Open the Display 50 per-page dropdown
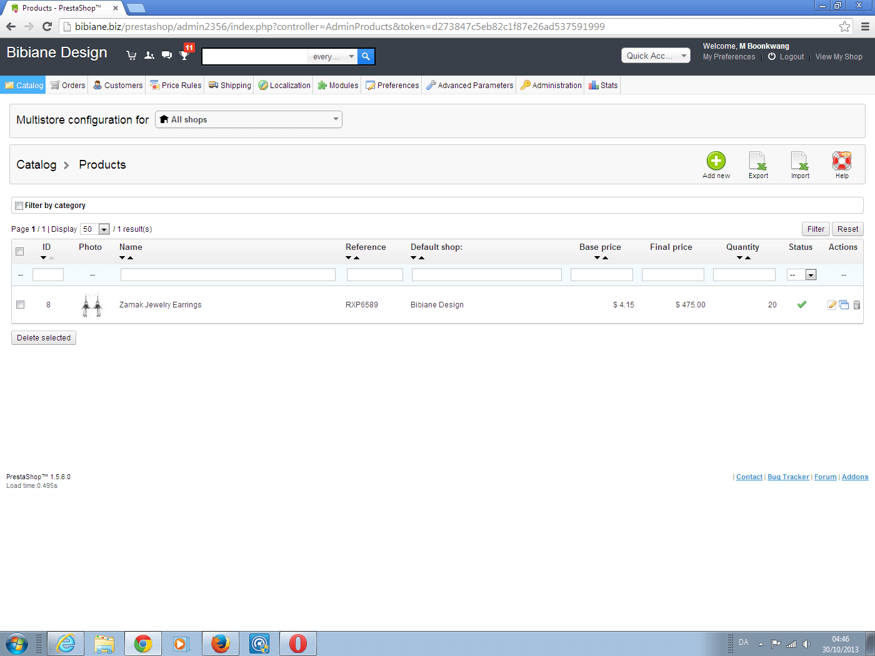 coord(95,229)
